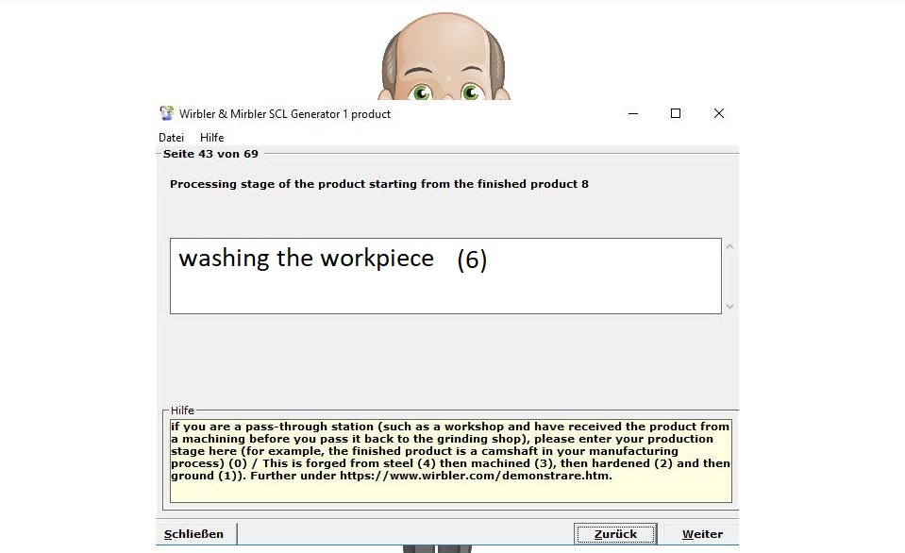Maximize the SCL Generator window
This screenshot has height=553, width=905.
click(x=675, y=113)
